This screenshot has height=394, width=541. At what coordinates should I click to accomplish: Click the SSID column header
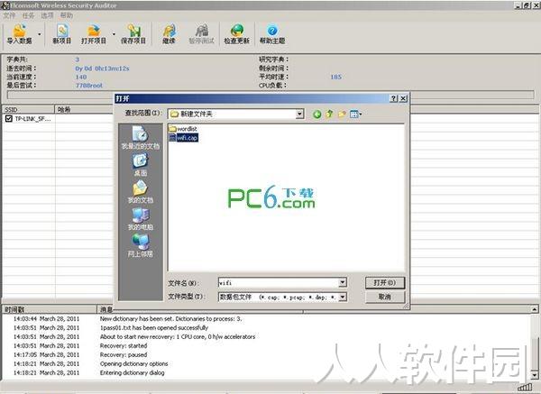[28, 109]
